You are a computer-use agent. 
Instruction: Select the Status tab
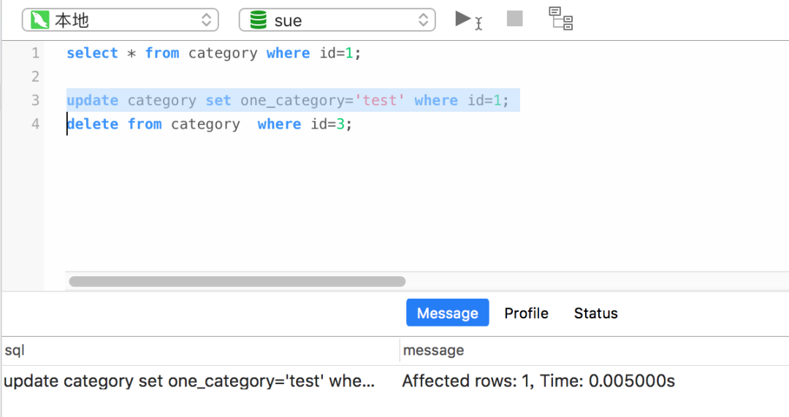(595, 313)
